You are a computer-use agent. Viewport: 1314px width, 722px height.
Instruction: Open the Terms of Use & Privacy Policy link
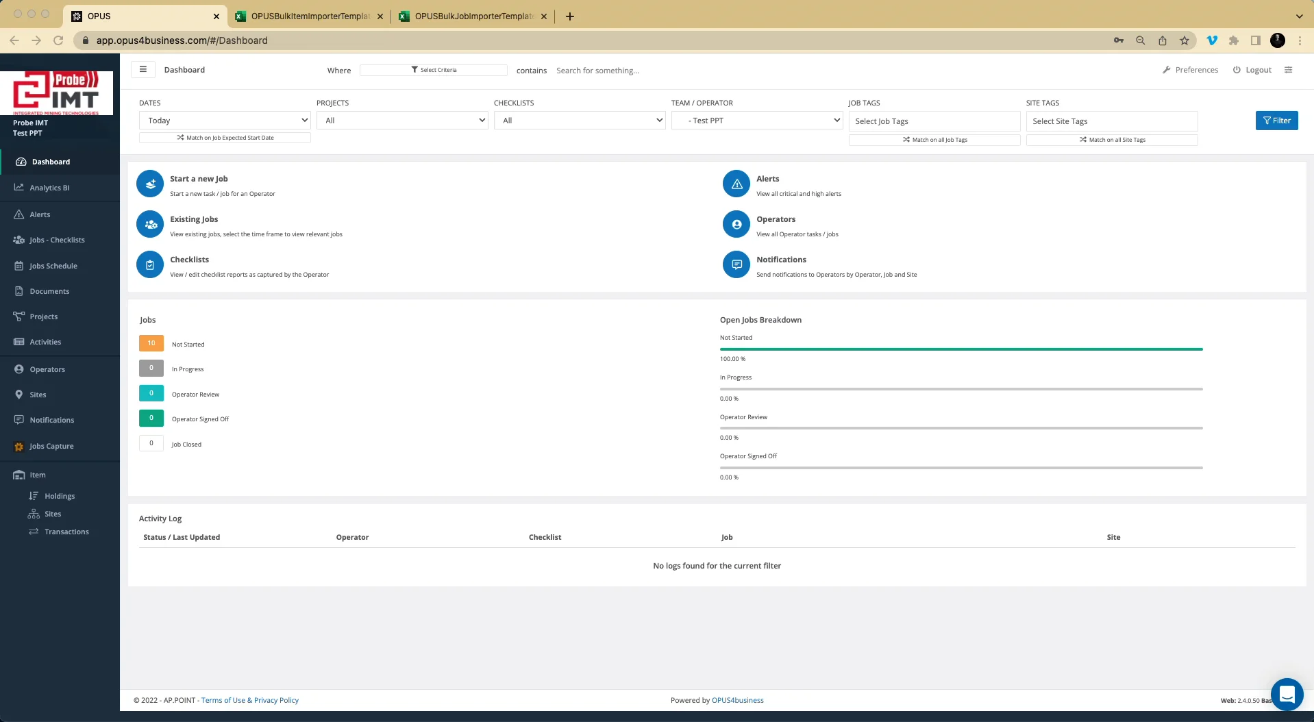250,700
